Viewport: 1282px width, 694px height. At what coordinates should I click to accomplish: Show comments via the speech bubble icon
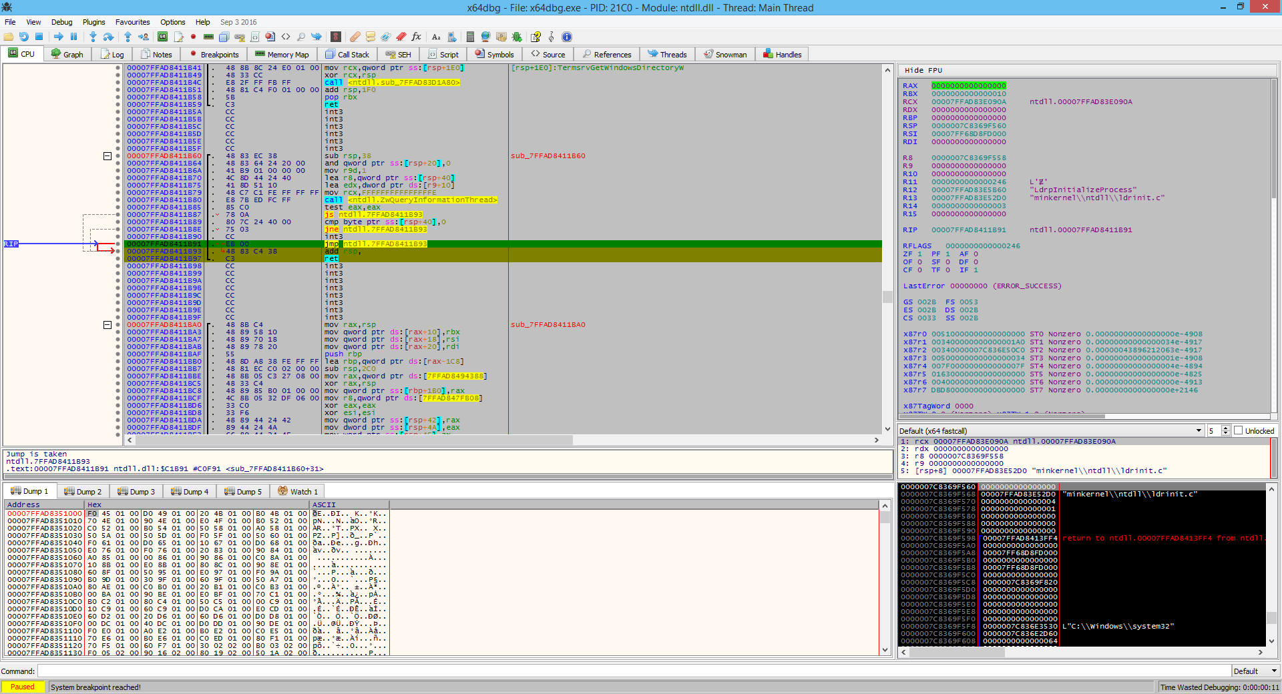(x=371, y=37)
